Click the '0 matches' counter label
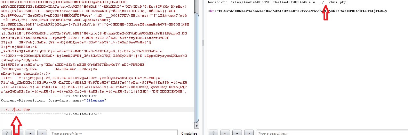Image resolution: width=408 pixels, height=135 pixels. tap(189, 133)
